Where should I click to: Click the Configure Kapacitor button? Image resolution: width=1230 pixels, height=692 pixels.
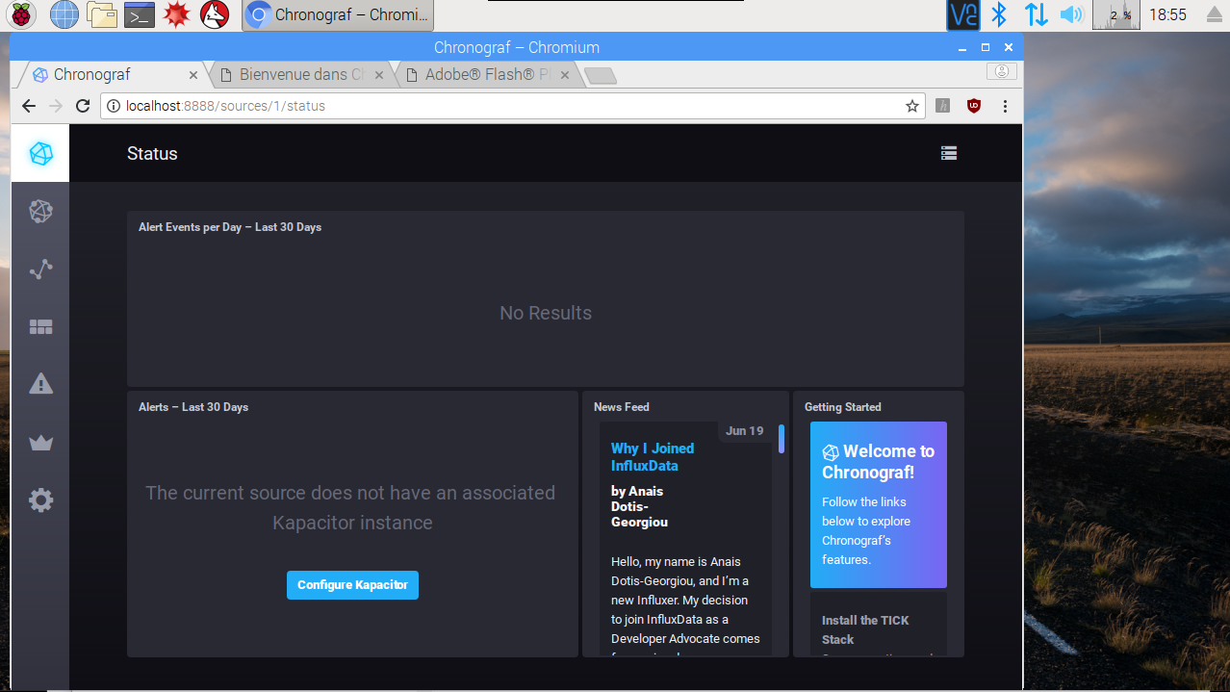[x=352, y=585]
